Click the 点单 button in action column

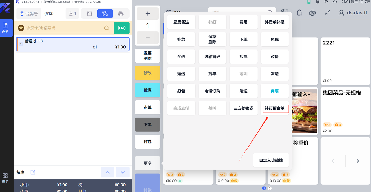(x=148, y=107)
